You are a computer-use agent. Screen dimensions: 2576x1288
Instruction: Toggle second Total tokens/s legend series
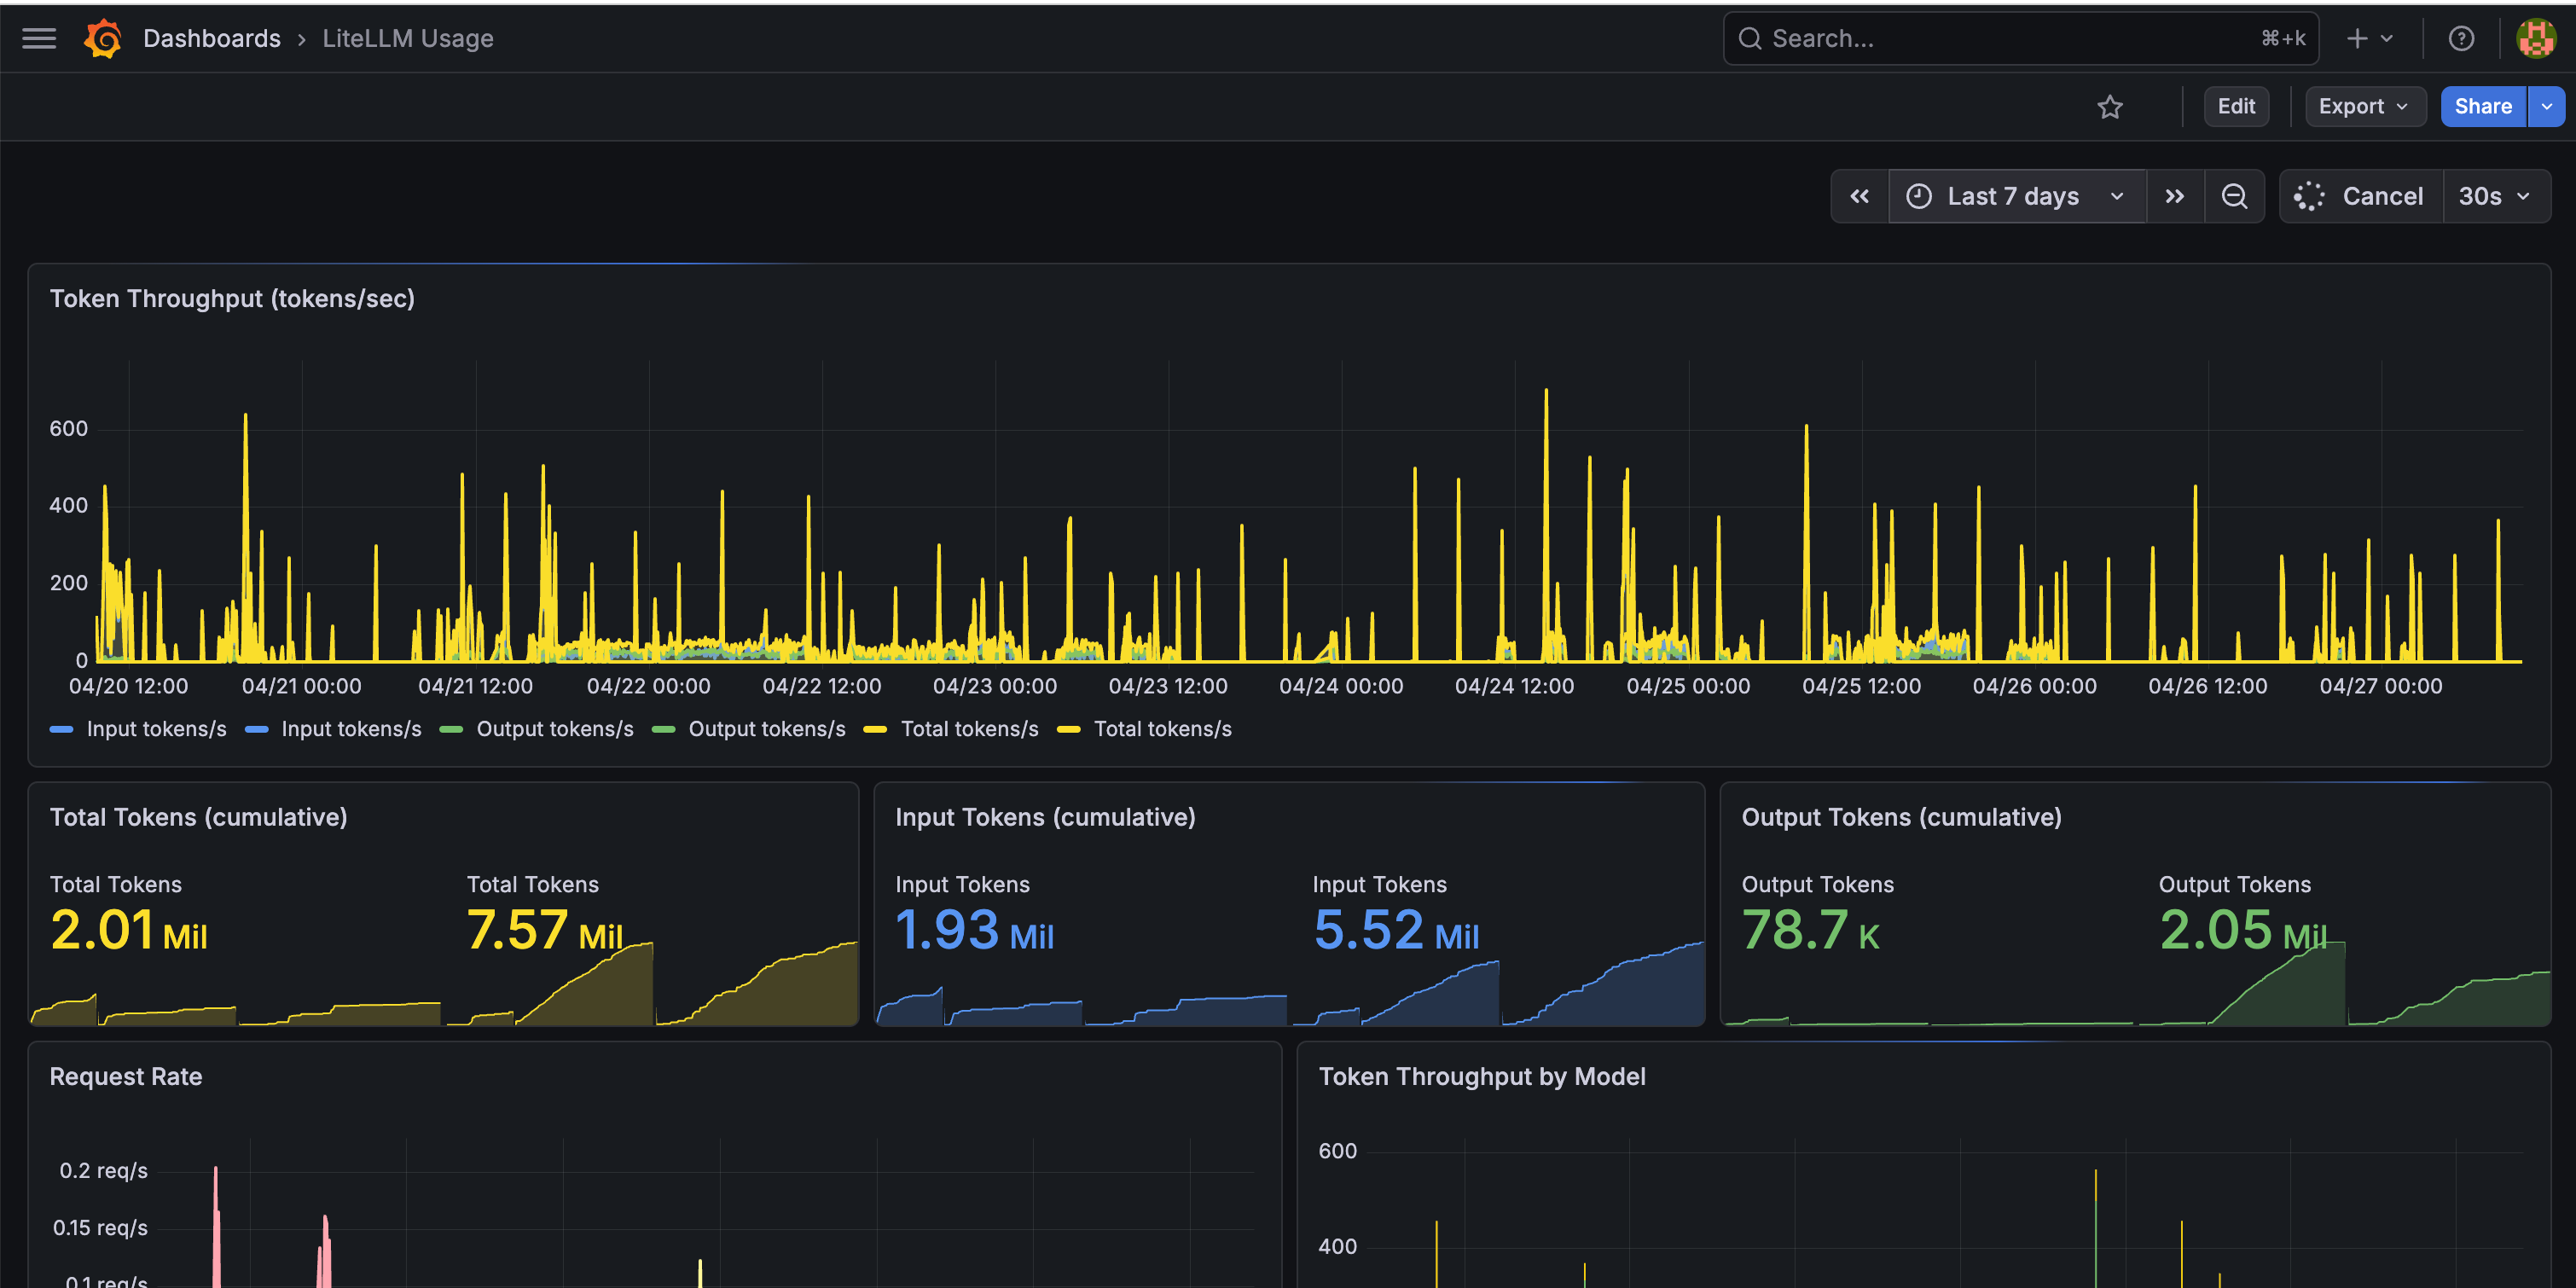point(1145,729)
